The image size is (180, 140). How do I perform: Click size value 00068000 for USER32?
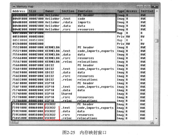(36, 108)
